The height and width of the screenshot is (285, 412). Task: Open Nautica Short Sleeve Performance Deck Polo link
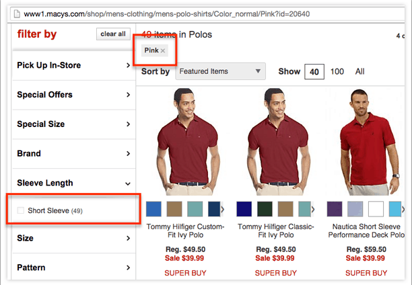[x=366, y=231]
